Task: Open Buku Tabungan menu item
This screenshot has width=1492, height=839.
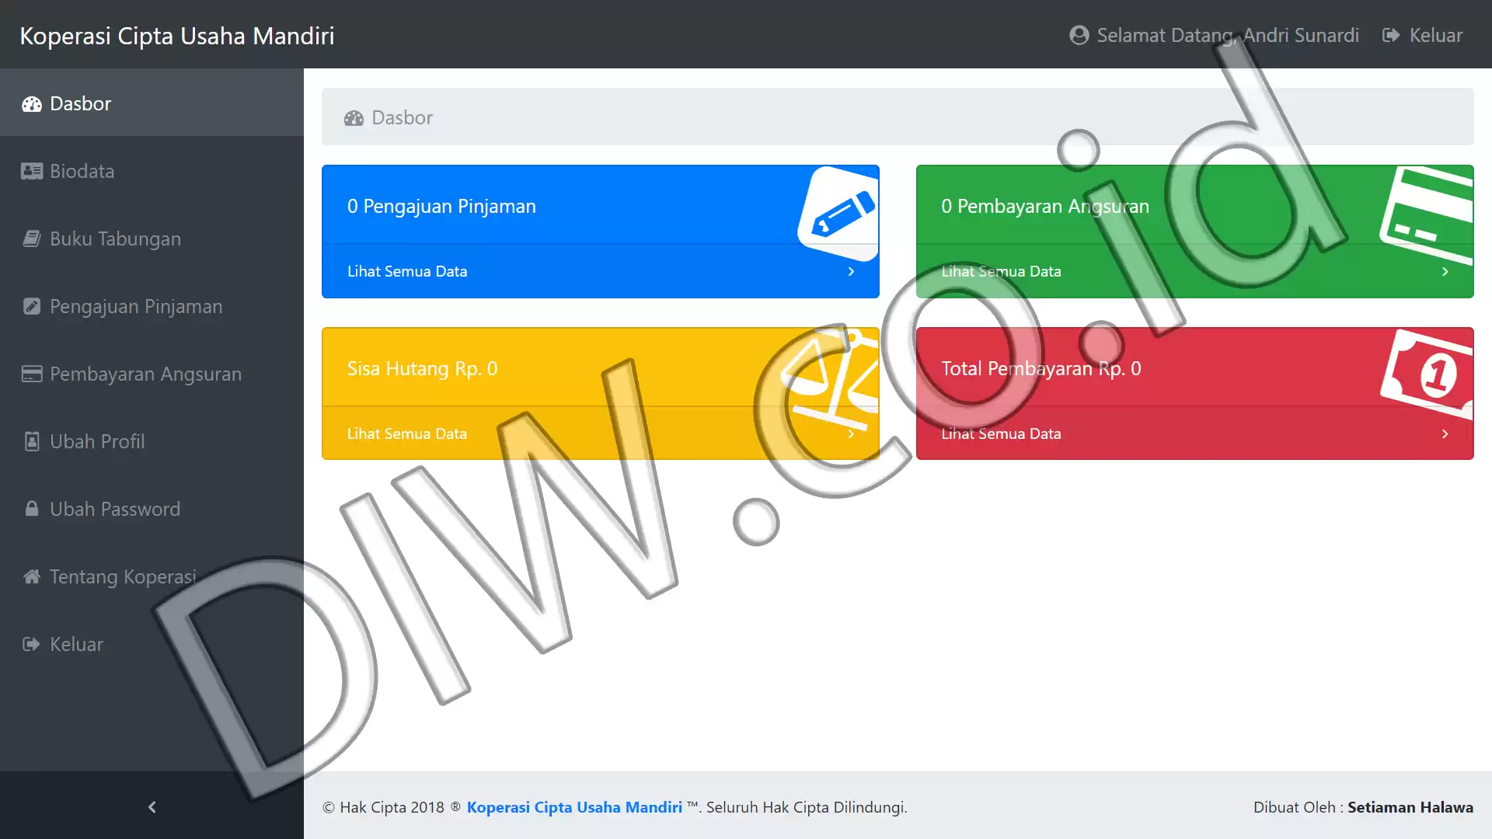Action: [x=152, y=238]
